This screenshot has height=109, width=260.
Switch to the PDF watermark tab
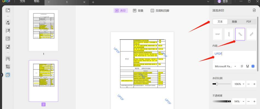249,22
